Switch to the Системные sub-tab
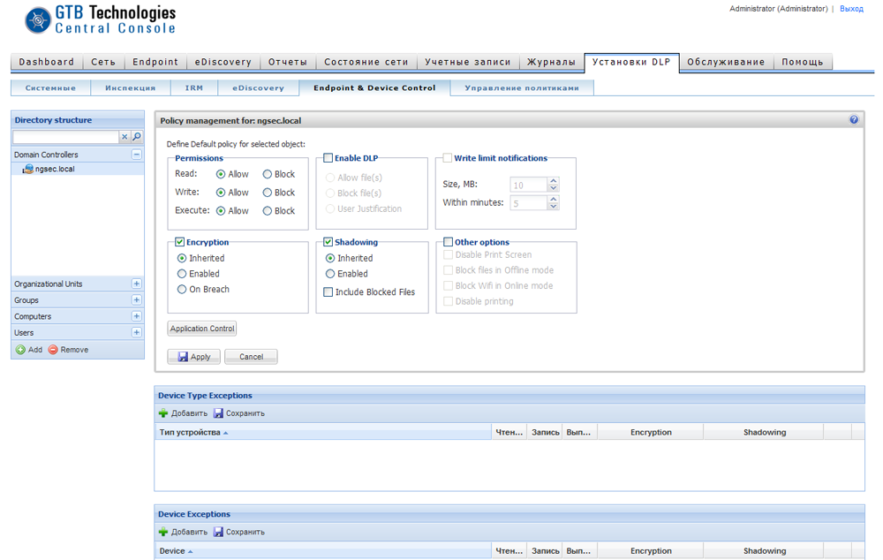883x560 pixels. click(x=50, y=88)
